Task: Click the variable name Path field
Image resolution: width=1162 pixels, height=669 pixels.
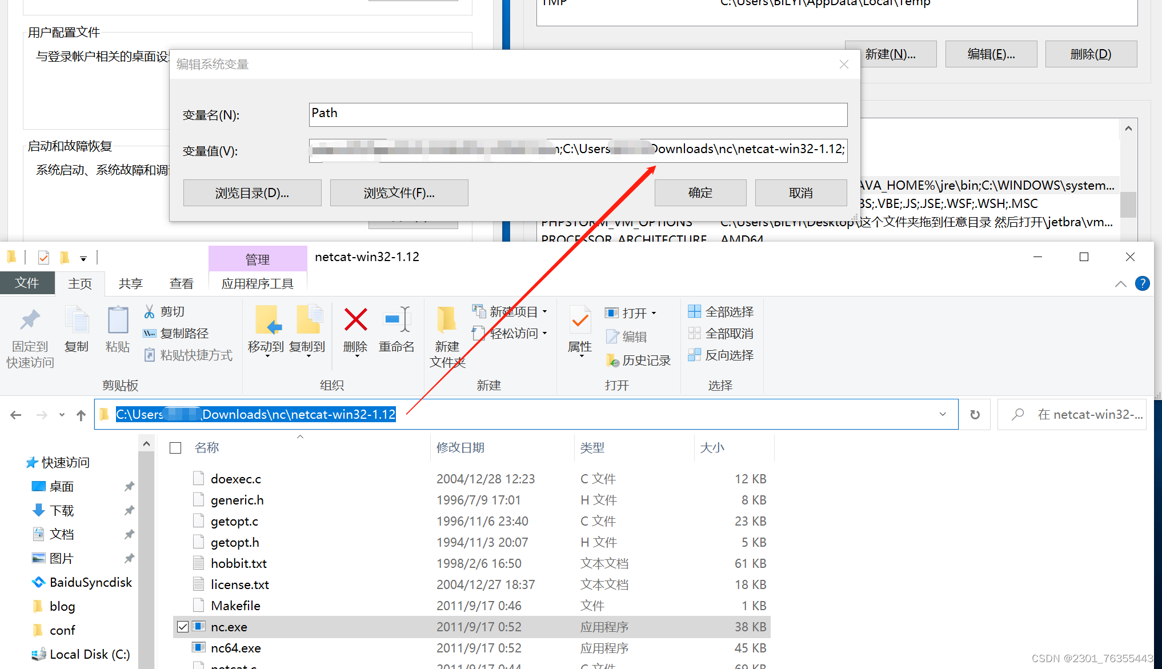Action: [x=578, y=115]
